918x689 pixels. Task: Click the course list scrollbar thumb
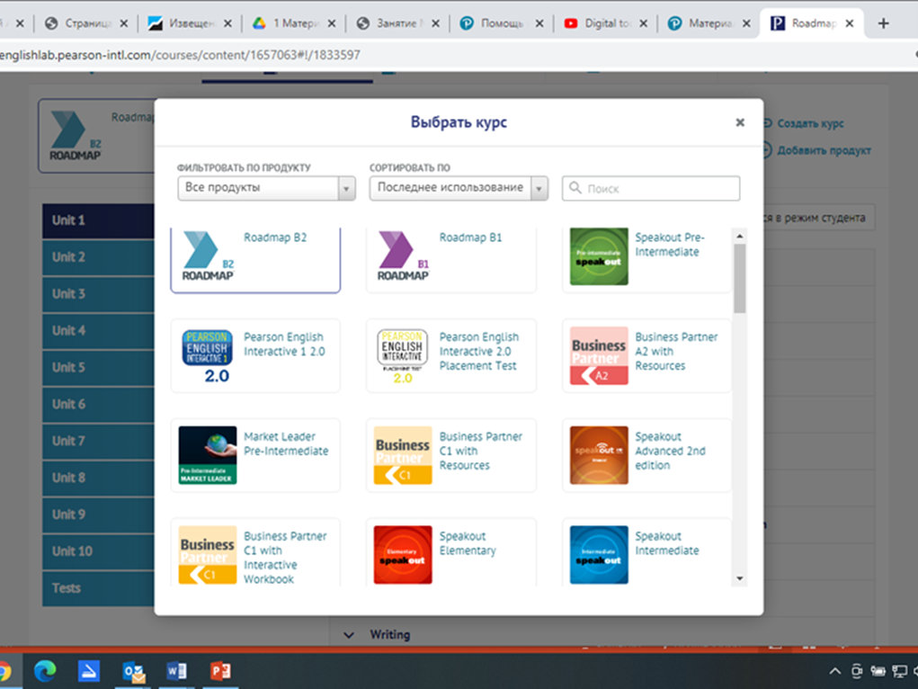point(739,278)
